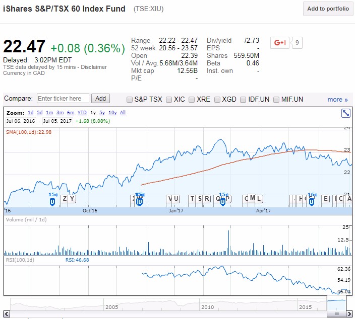Open news flag C near chart end
355x319 pixels.
340,199
